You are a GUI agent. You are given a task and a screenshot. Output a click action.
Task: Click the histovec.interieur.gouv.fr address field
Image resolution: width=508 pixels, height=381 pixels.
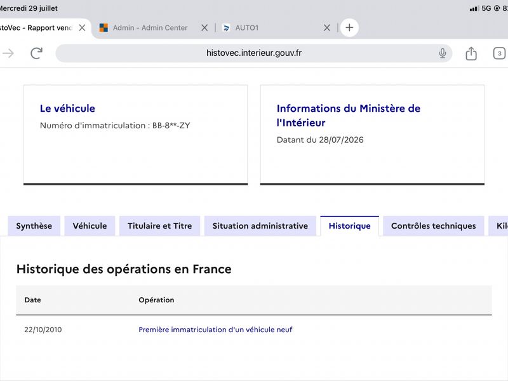coord(253,53)
